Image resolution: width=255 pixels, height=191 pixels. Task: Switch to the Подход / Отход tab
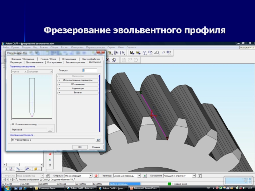[x=48, y=59]
